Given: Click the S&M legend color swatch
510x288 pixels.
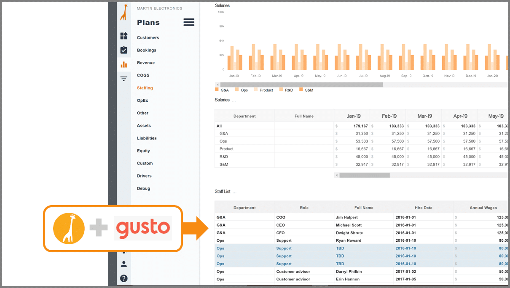Looking at the screenshot, I should (x=301, y=90).
